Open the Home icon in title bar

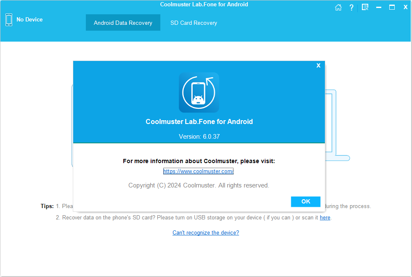[338, 7]
